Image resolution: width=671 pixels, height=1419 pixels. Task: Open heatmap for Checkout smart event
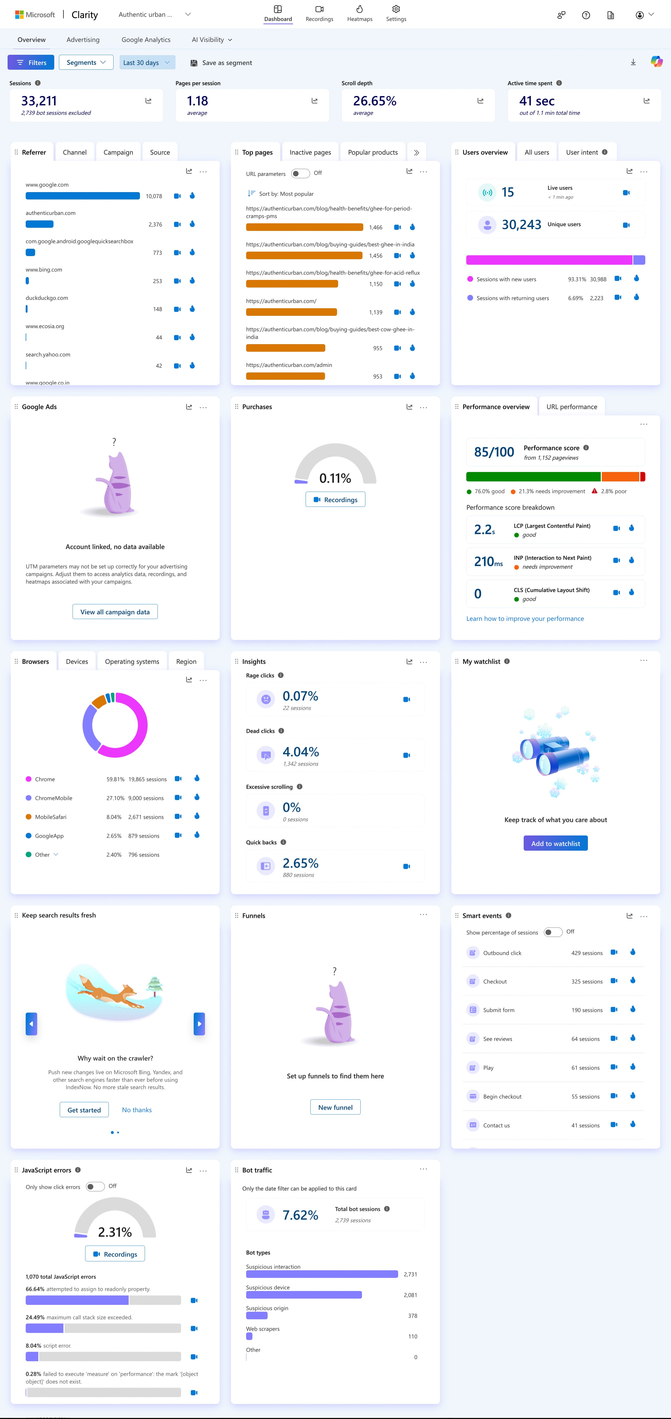click(632, 981)
